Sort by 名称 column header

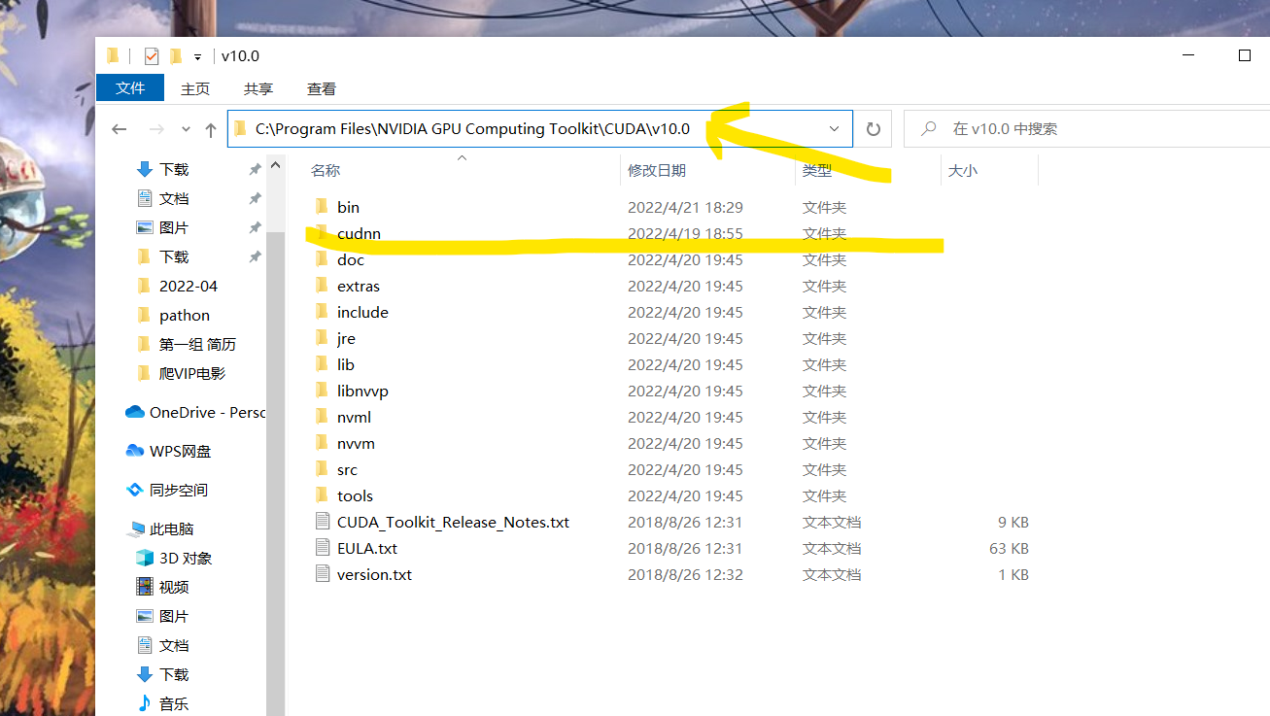(326, 170)
